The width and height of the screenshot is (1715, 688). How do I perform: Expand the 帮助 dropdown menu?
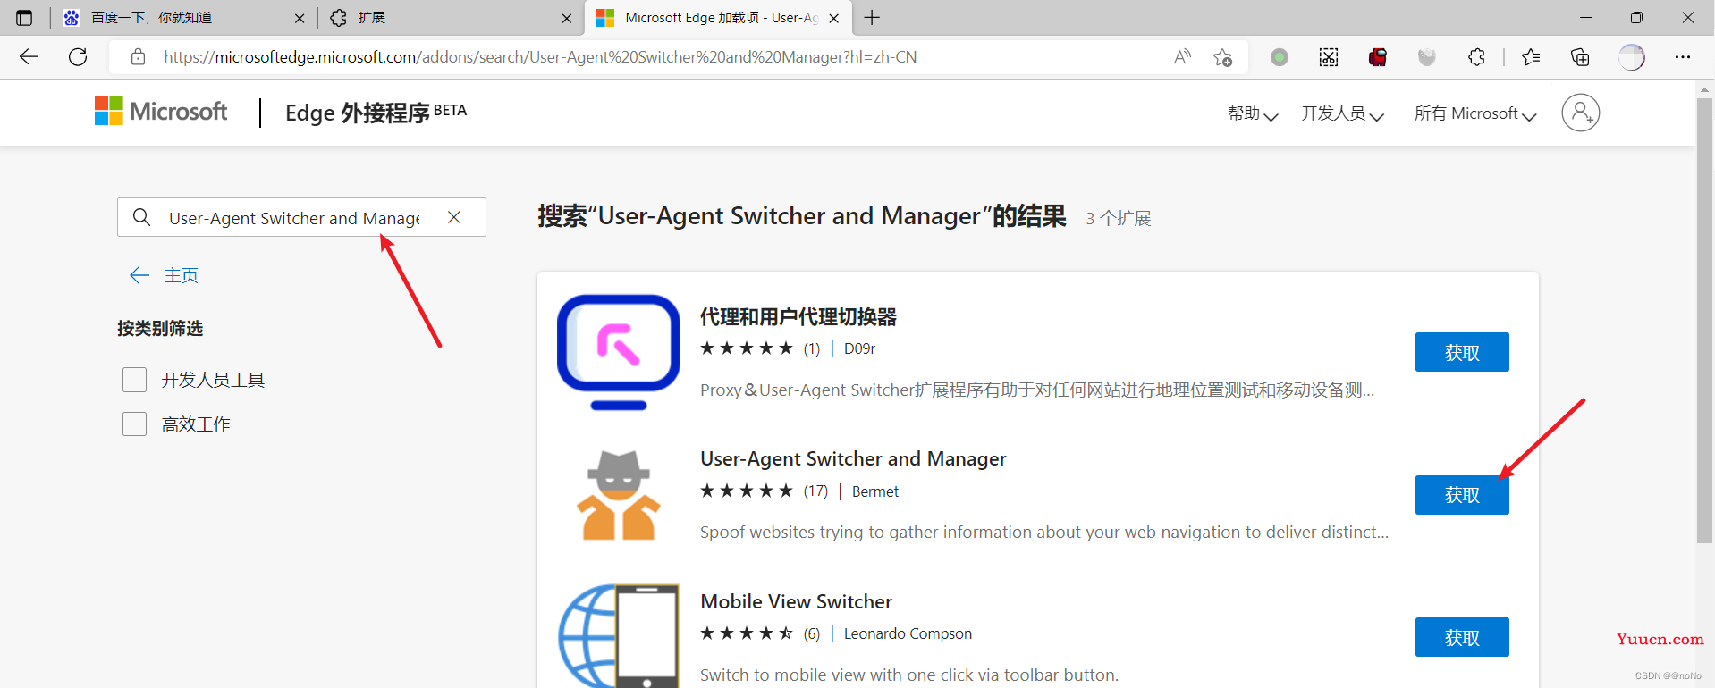(x=1253, y=113)
